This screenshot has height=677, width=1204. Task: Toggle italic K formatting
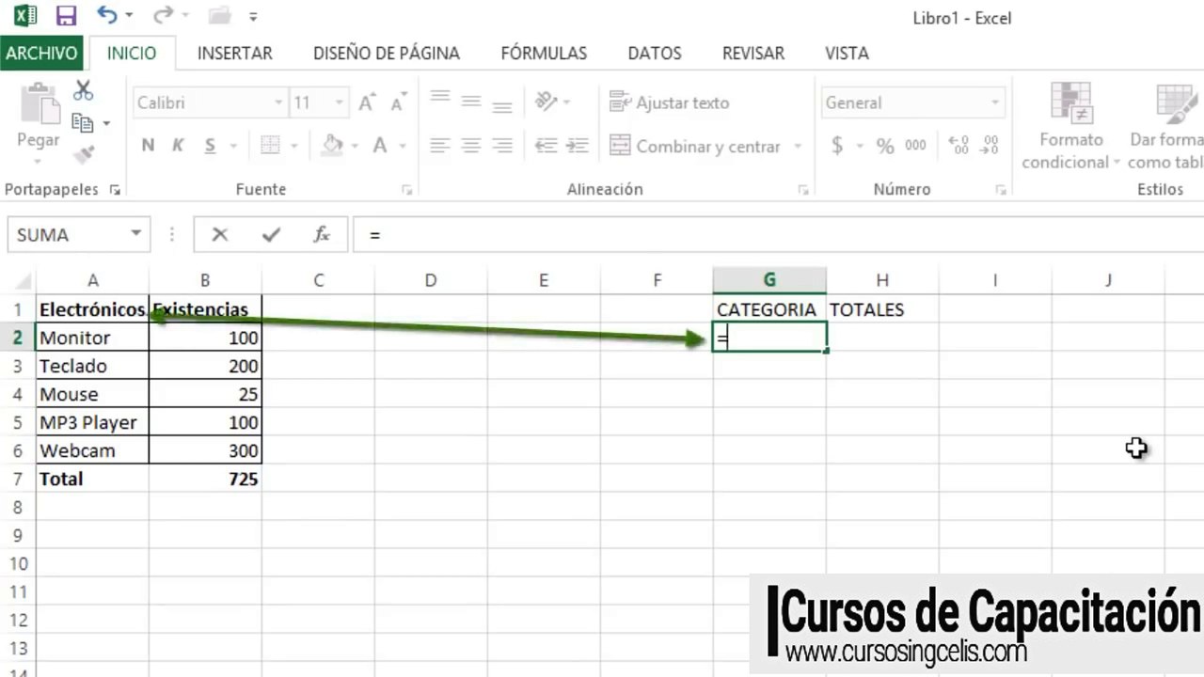(177, 146)
